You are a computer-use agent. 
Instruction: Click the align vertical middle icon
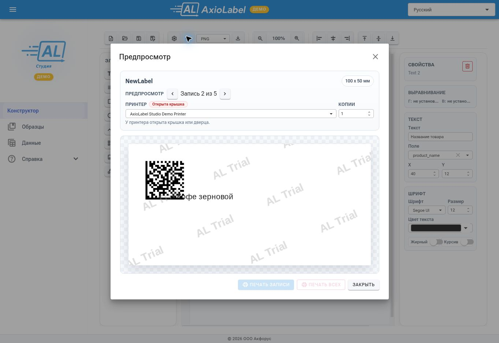[x=379, y=38]
